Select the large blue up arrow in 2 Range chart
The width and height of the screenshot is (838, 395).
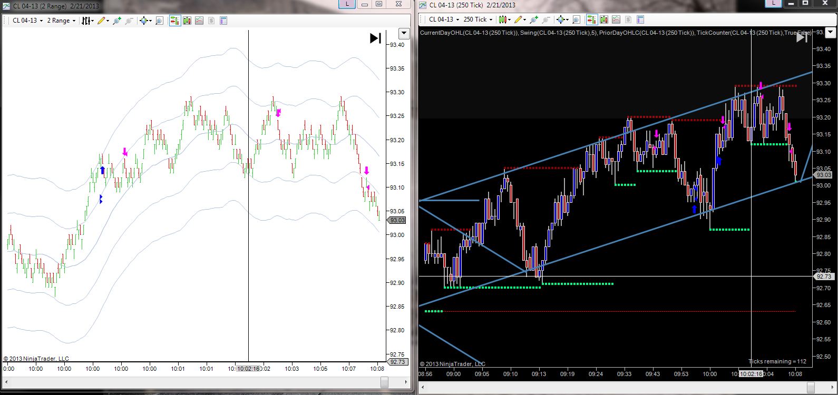103,171
